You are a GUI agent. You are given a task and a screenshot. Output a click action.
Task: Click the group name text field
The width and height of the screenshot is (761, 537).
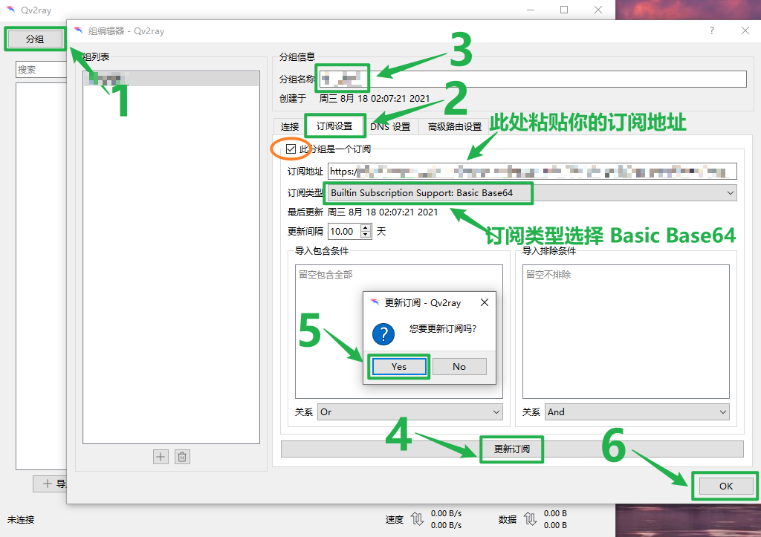pyautogui.click(x=557, y=79)
